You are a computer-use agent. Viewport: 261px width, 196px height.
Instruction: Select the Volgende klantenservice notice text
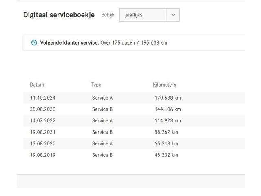[104, 42]
